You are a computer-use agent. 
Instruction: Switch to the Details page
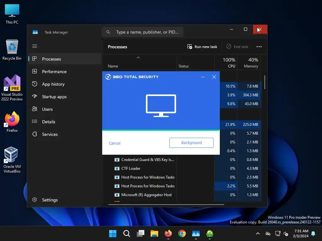(65, 122)
